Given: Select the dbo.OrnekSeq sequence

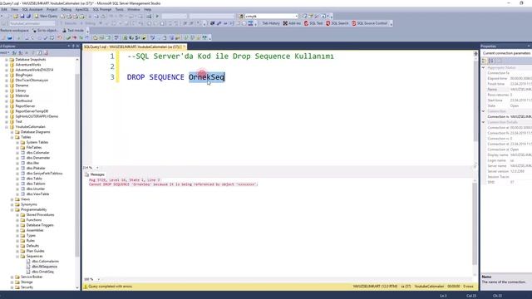Looking at the screenshot, I should [x=42, y=272].
